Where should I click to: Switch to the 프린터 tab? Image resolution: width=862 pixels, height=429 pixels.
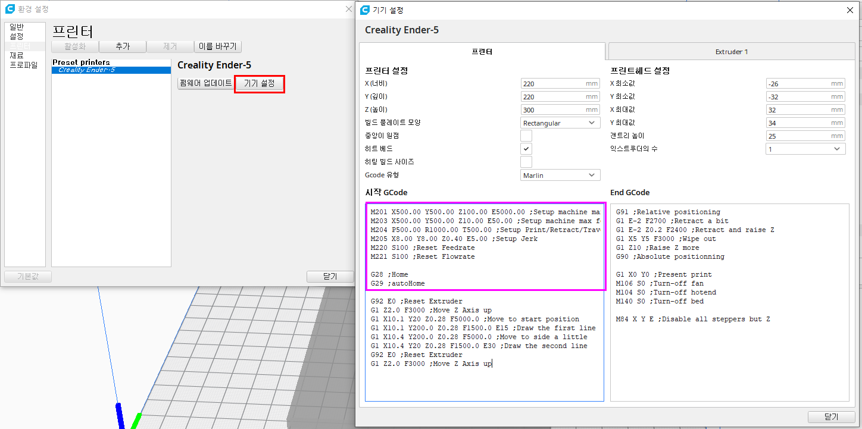[482, 52]
